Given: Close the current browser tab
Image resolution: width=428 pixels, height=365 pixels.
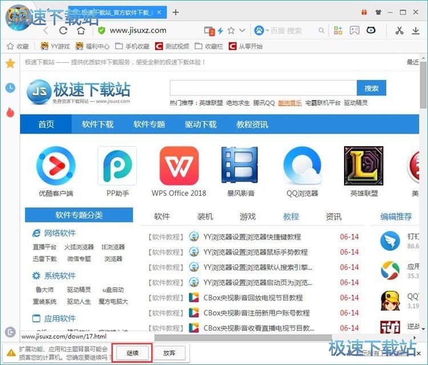Looking at the screenshot, I should 159,13.
